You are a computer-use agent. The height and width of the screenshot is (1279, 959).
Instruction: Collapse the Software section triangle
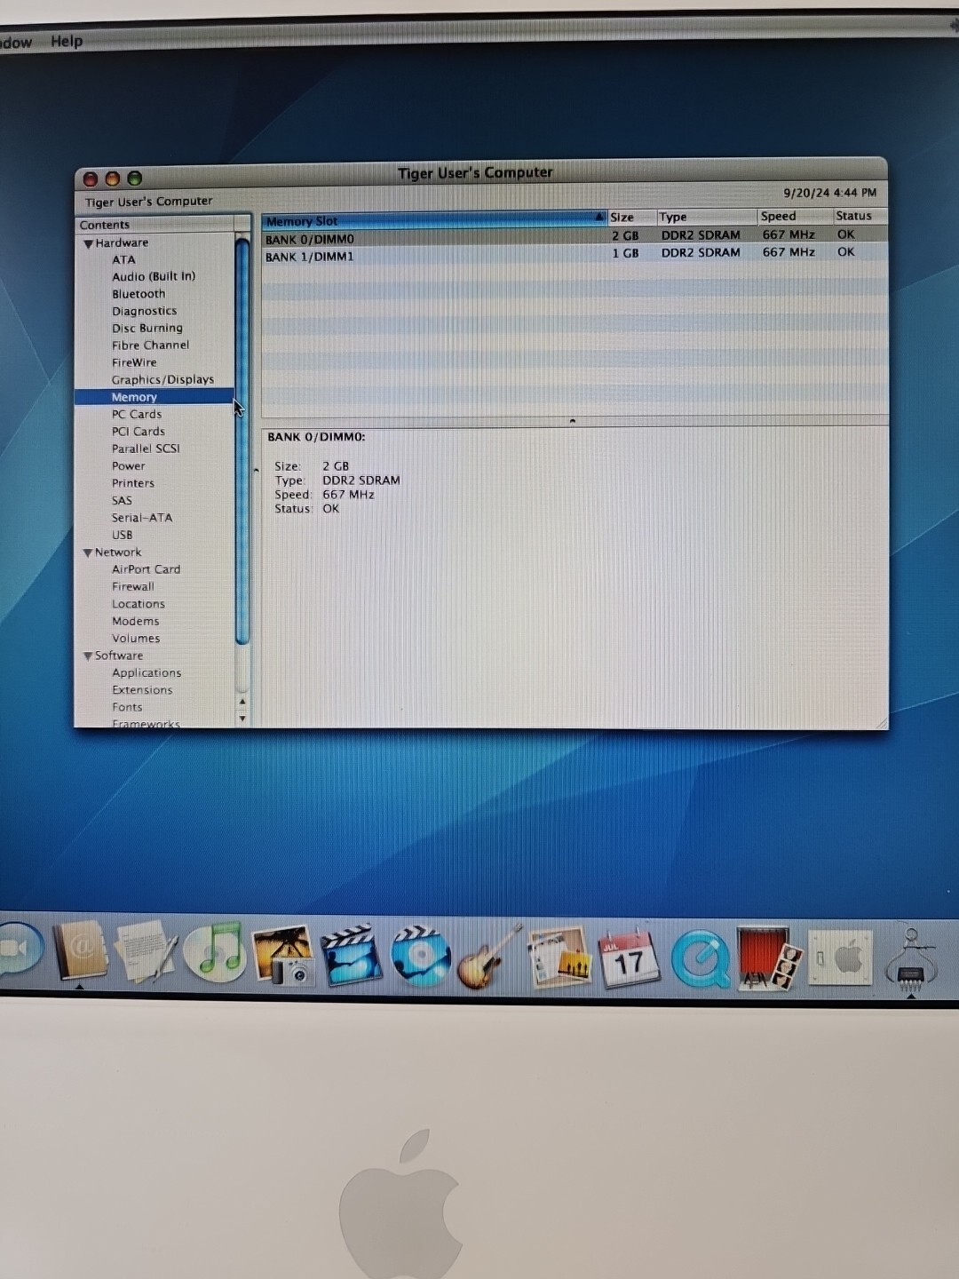(x=88, y=656)
